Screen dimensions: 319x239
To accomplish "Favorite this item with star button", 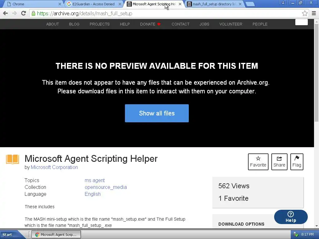I will [x=258, y=162].
